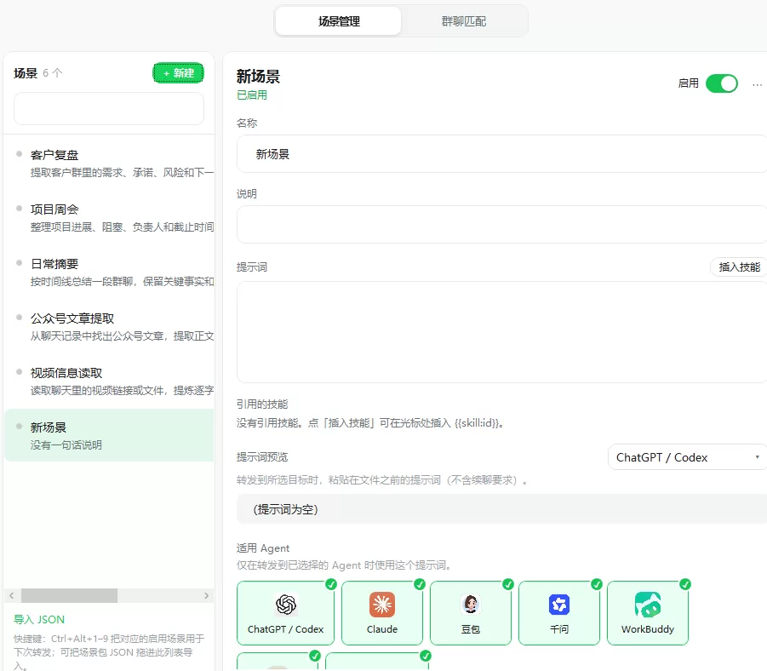Open the more options ellipsis menu
Screen dimensions: 767x671
coord(758,85)
